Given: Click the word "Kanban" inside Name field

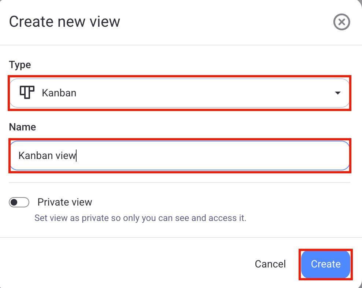Looking at the screenshot, I should pos(36,156).
